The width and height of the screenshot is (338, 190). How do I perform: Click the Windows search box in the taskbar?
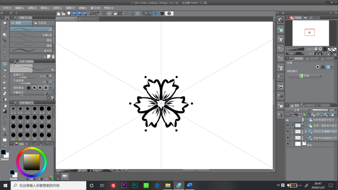48,186
